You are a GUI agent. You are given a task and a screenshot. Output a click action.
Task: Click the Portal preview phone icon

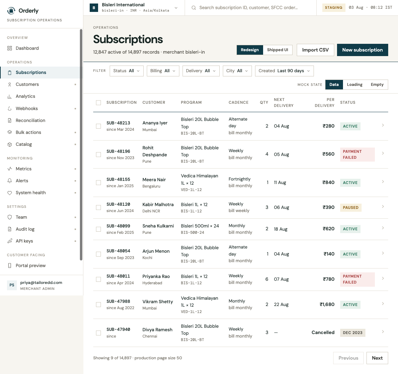coord(10,266)
